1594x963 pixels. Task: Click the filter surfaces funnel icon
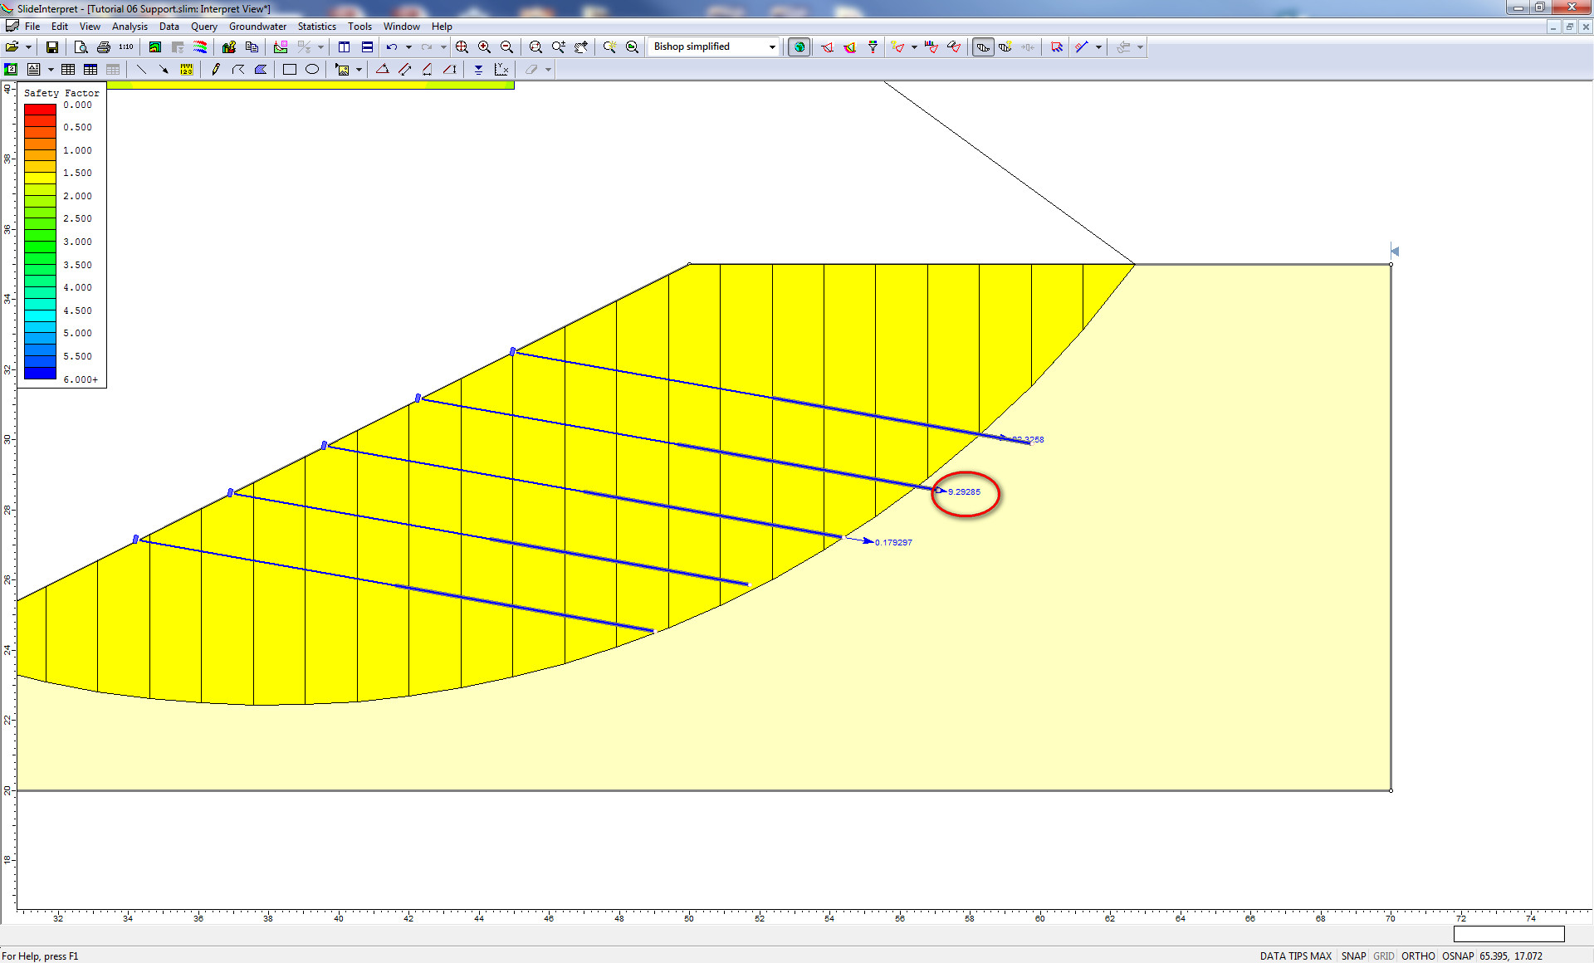[873, 47]
